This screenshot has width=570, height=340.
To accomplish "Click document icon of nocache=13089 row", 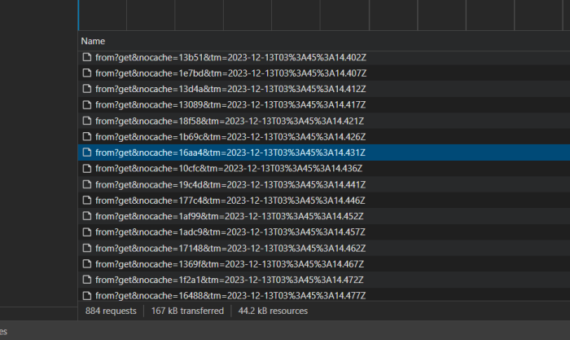I will tap(87, 105).
